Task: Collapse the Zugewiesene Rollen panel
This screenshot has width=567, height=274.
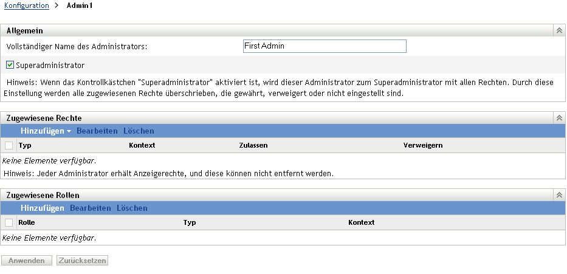Action: pyautogui.click(x=558, y=195)
